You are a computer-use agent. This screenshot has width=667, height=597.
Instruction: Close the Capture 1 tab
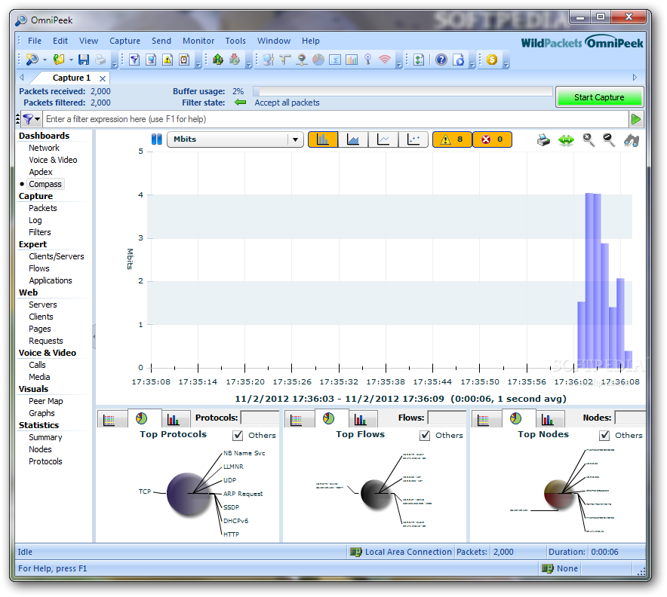pos(103,78)
